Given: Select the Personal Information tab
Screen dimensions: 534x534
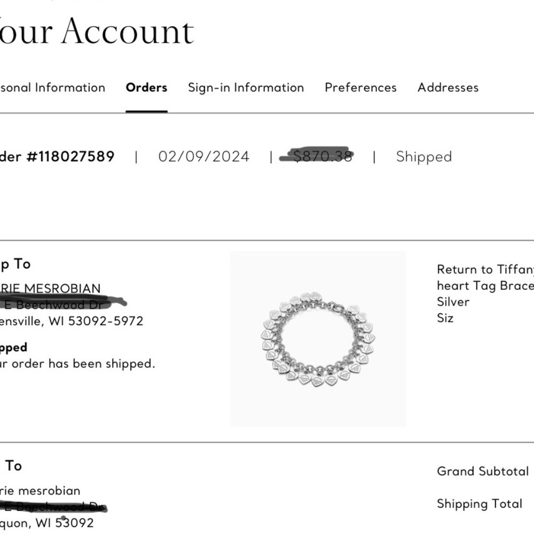Looking at the screenshot, I should [52, 88].
